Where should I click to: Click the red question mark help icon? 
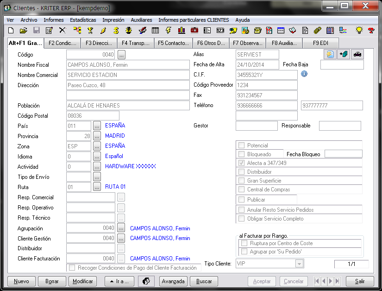371,31
